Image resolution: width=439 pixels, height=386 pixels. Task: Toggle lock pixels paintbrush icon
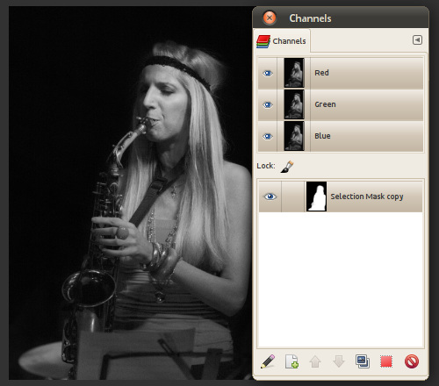point(287,167)
